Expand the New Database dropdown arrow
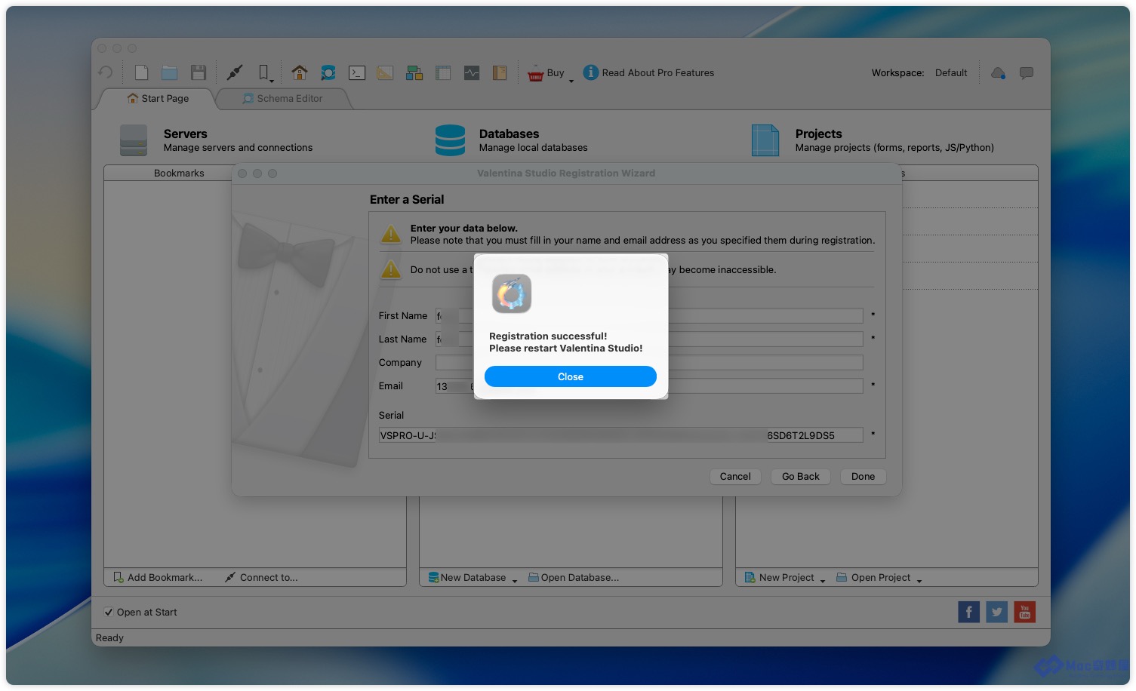This screenshot has height=691, width=1136. (515, 580)
